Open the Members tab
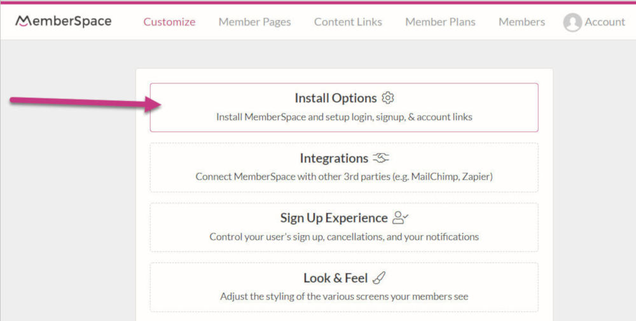 click(522, 22)
